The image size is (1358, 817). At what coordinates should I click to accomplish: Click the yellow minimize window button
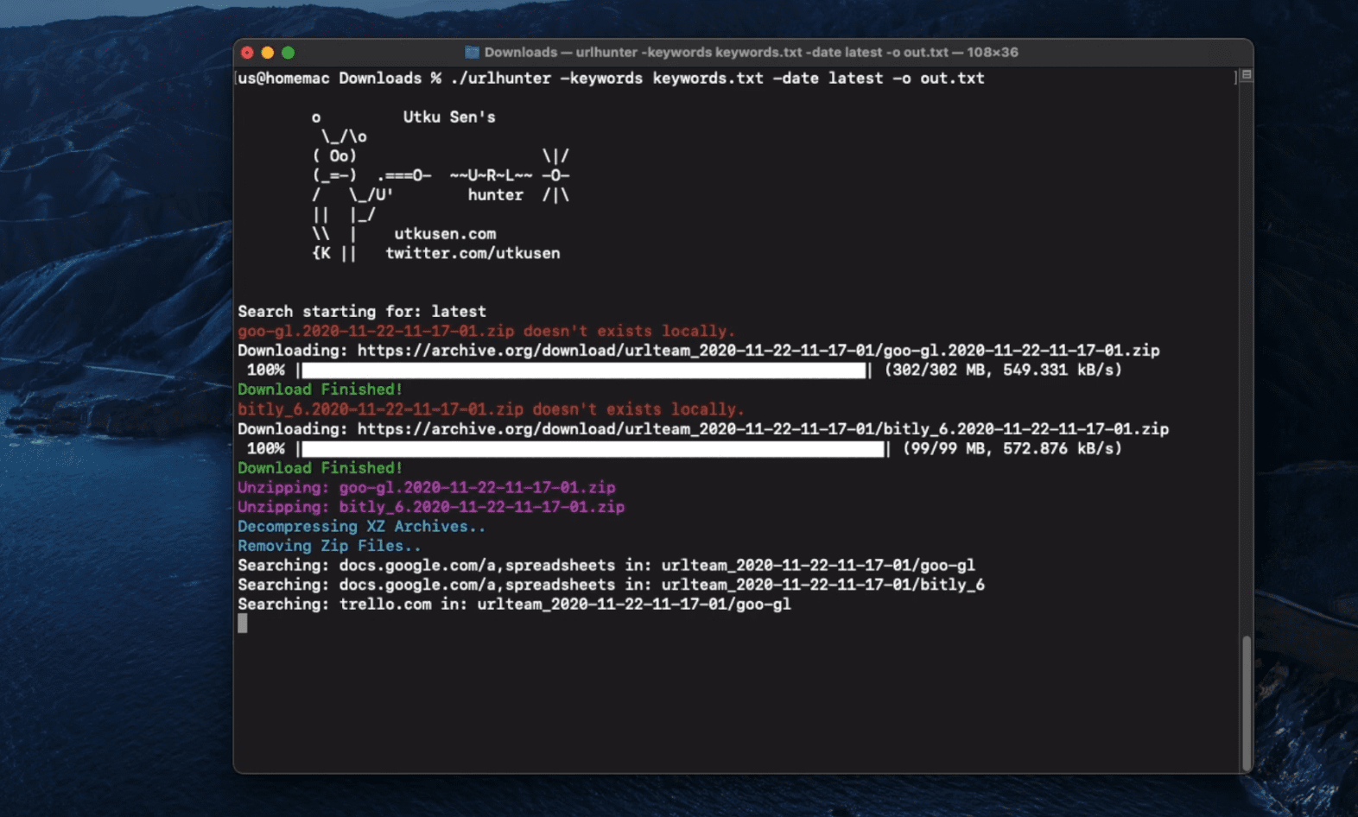click(268, 53)
